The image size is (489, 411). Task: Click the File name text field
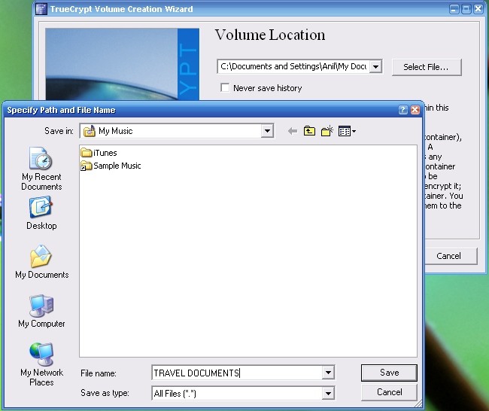coord(237,373)
